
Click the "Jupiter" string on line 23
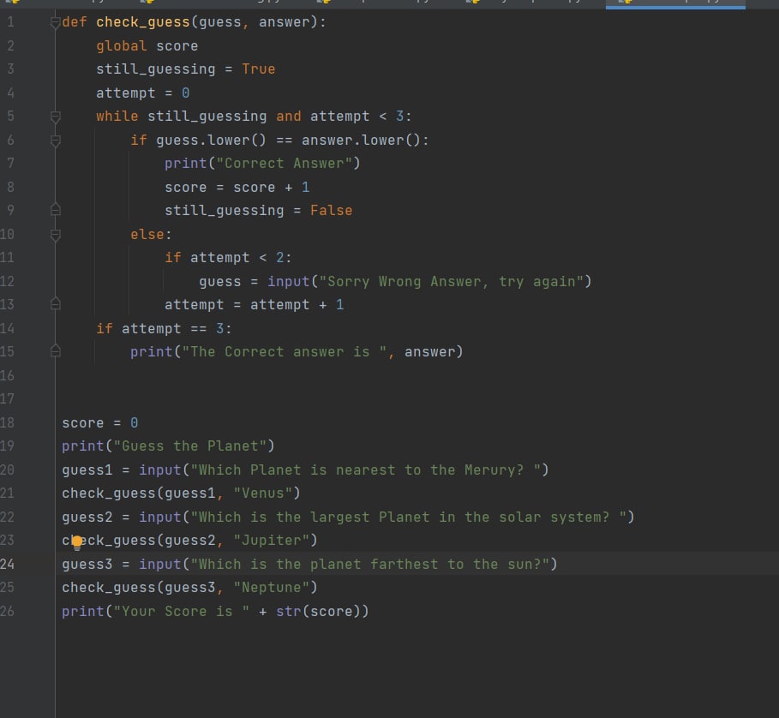(x=272, y=541)
